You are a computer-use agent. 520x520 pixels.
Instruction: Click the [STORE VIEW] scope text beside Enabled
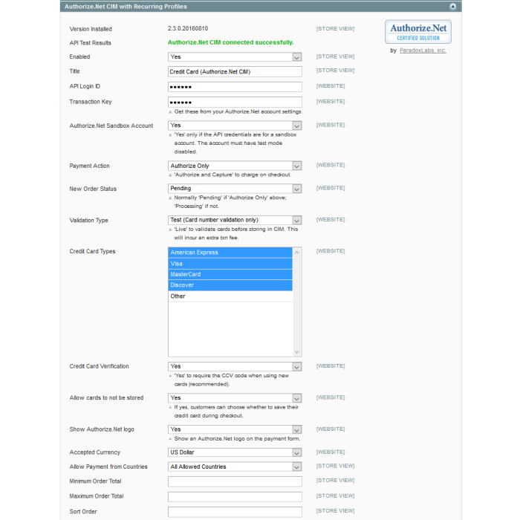(x=335, y=56)
